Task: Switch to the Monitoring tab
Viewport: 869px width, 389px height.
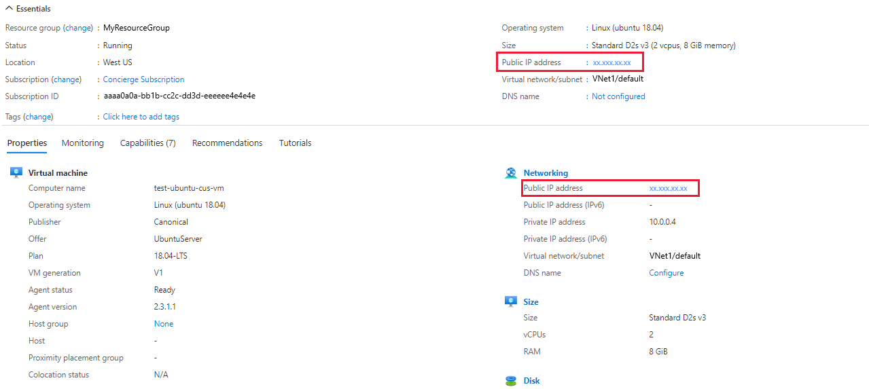Action: click(x=83, y=143)
